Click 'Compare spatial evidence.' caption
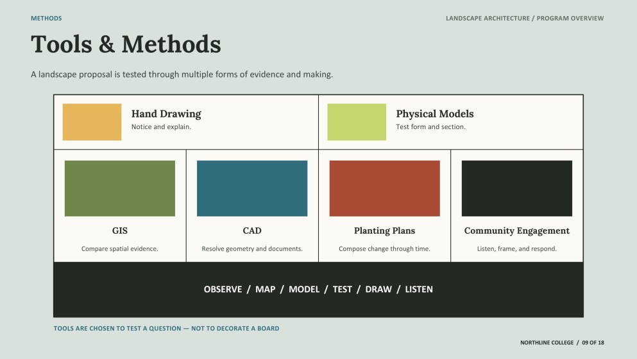Screen dimensions: 637x359 (120, 249)
